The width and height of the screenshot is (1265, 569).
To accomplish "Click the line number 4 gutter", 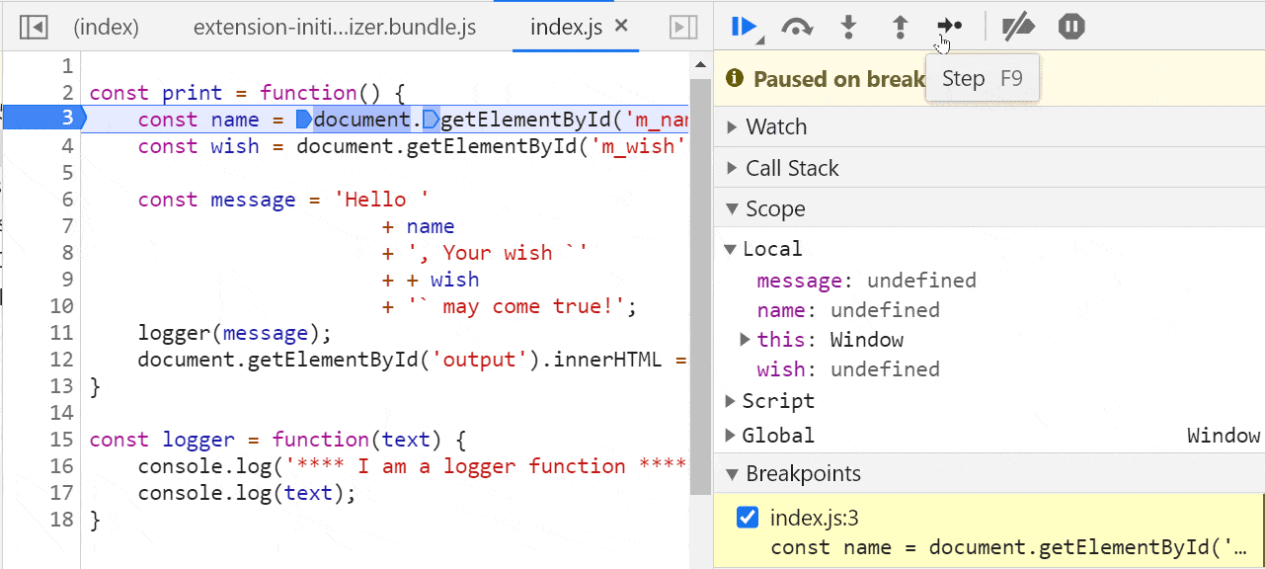I will point(67,146).
